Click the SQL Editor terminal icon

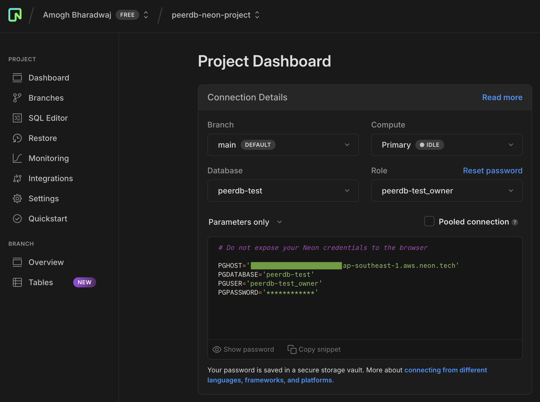coord(17,118)
